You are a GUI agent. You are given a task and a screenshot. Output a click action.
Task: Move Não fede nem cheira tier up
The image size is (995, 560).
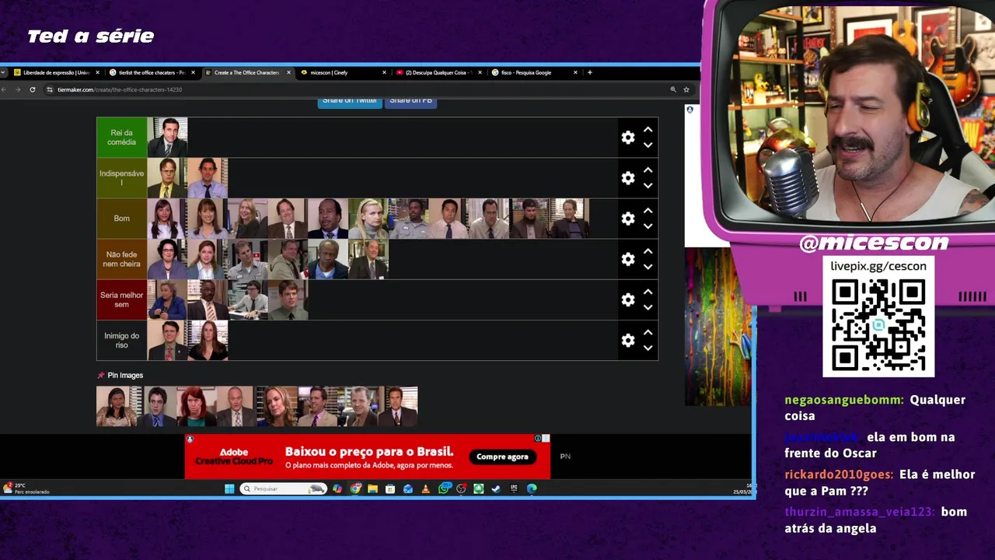(648, 251)
